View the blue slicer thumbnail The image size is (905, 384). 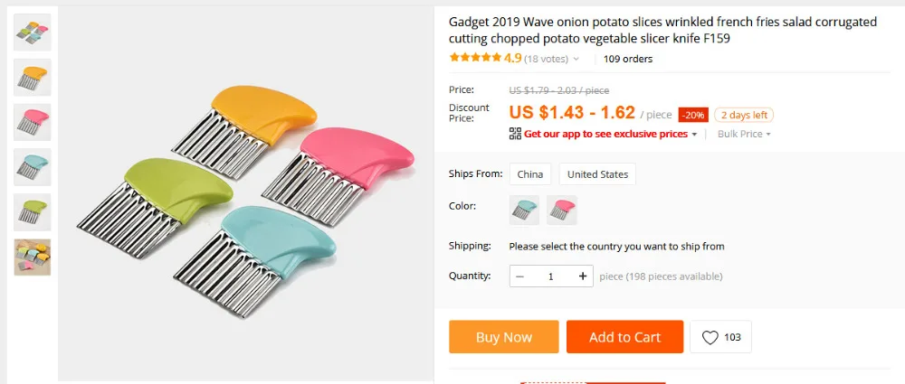33,167
